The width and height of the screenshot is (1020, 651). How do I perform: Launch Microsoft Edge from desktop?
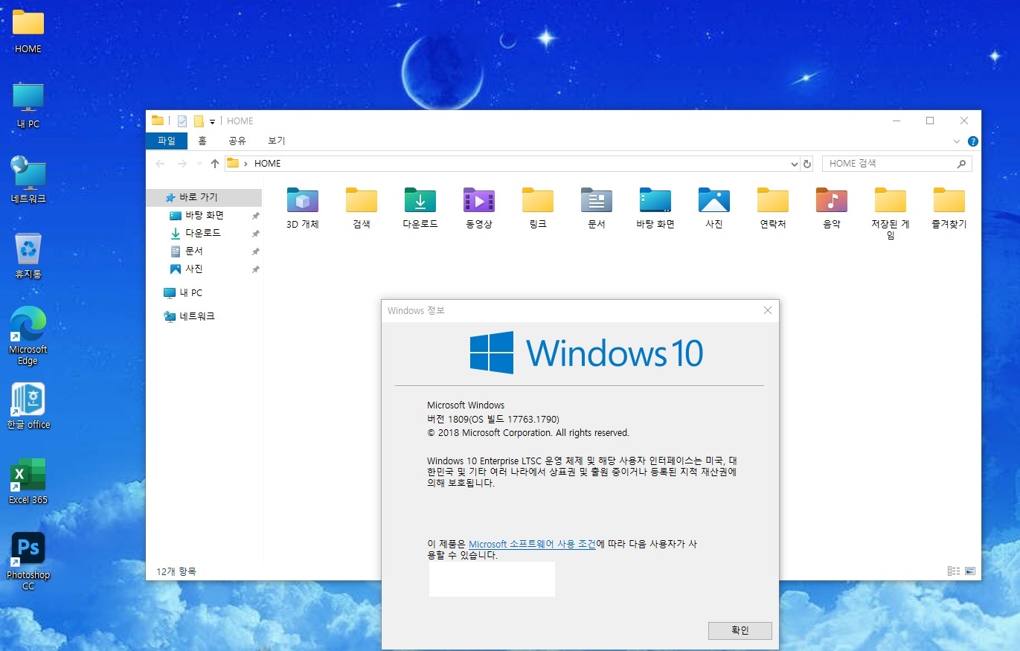[28, 336]
